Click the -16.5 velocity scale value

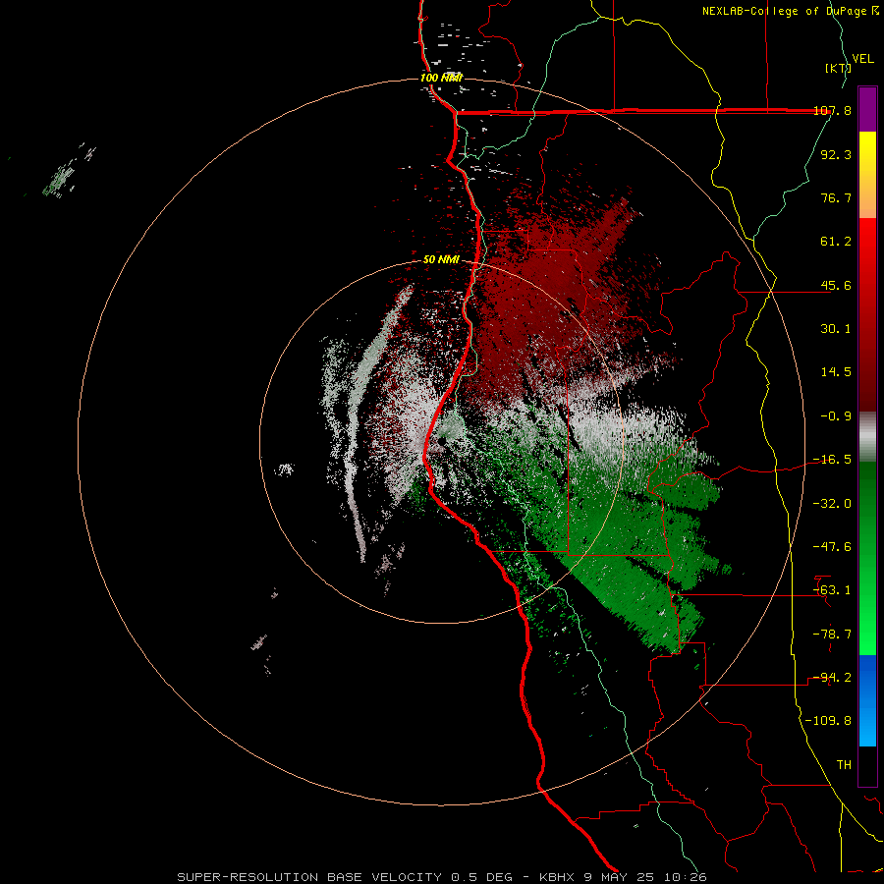click(832, 460)
